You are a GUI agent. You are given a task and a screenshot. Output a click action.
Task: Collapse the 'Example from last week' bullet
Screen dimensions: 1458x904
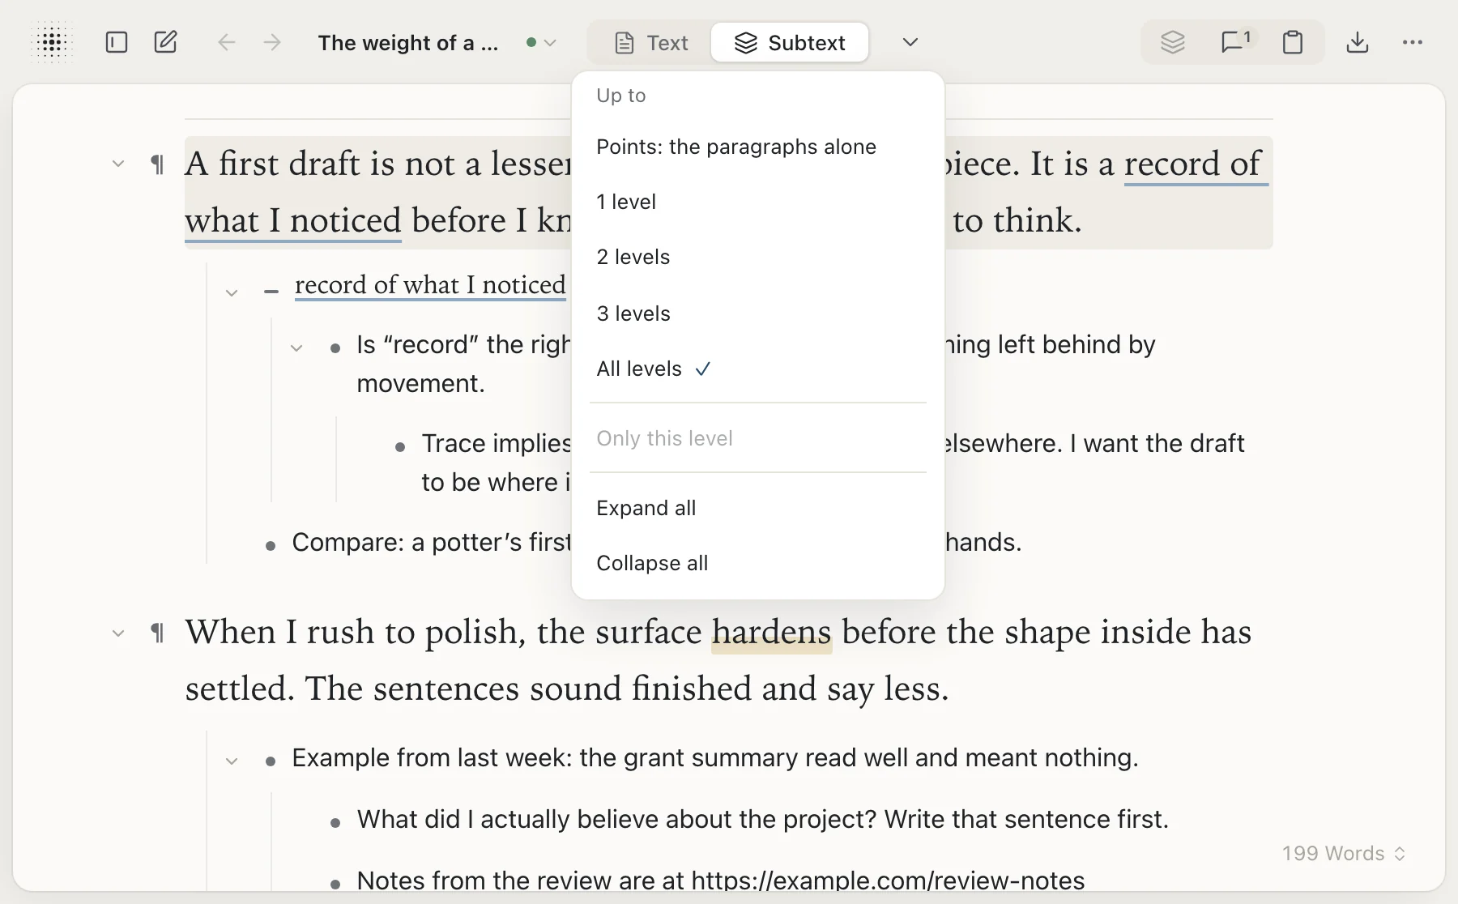232,761
